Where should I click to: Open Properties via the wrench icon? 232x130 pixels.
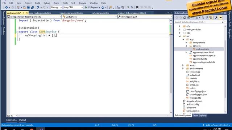(216, 18)
